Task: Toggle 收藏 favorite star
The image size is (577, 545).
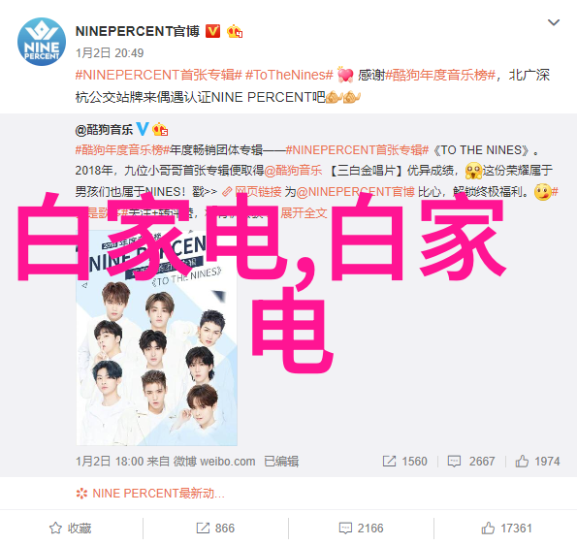Action: click(70, 529)
